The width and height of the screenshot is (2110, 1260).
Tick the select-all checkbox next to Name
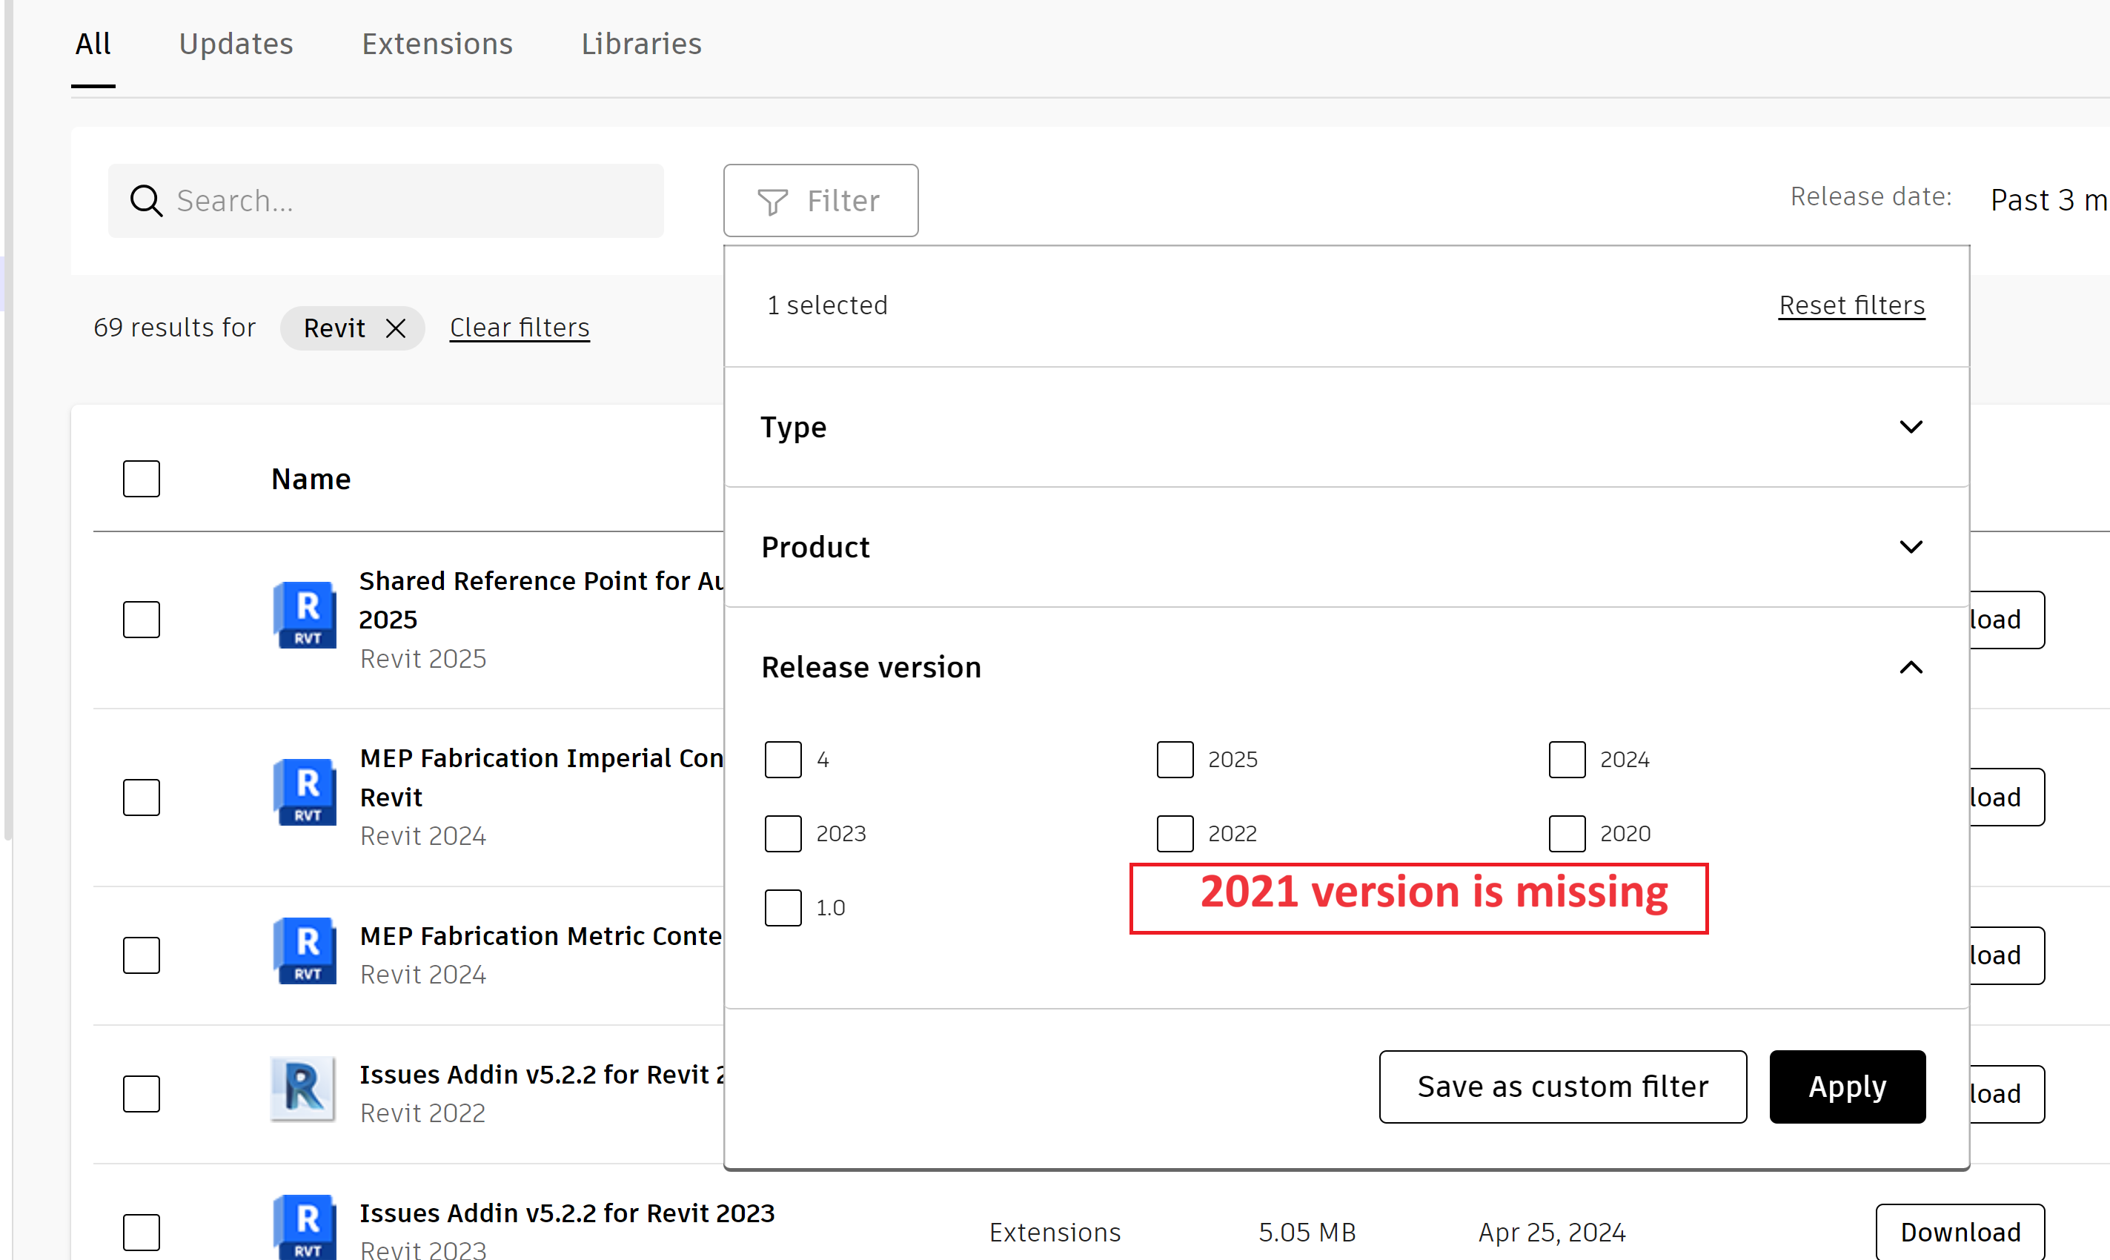[141, 479]
